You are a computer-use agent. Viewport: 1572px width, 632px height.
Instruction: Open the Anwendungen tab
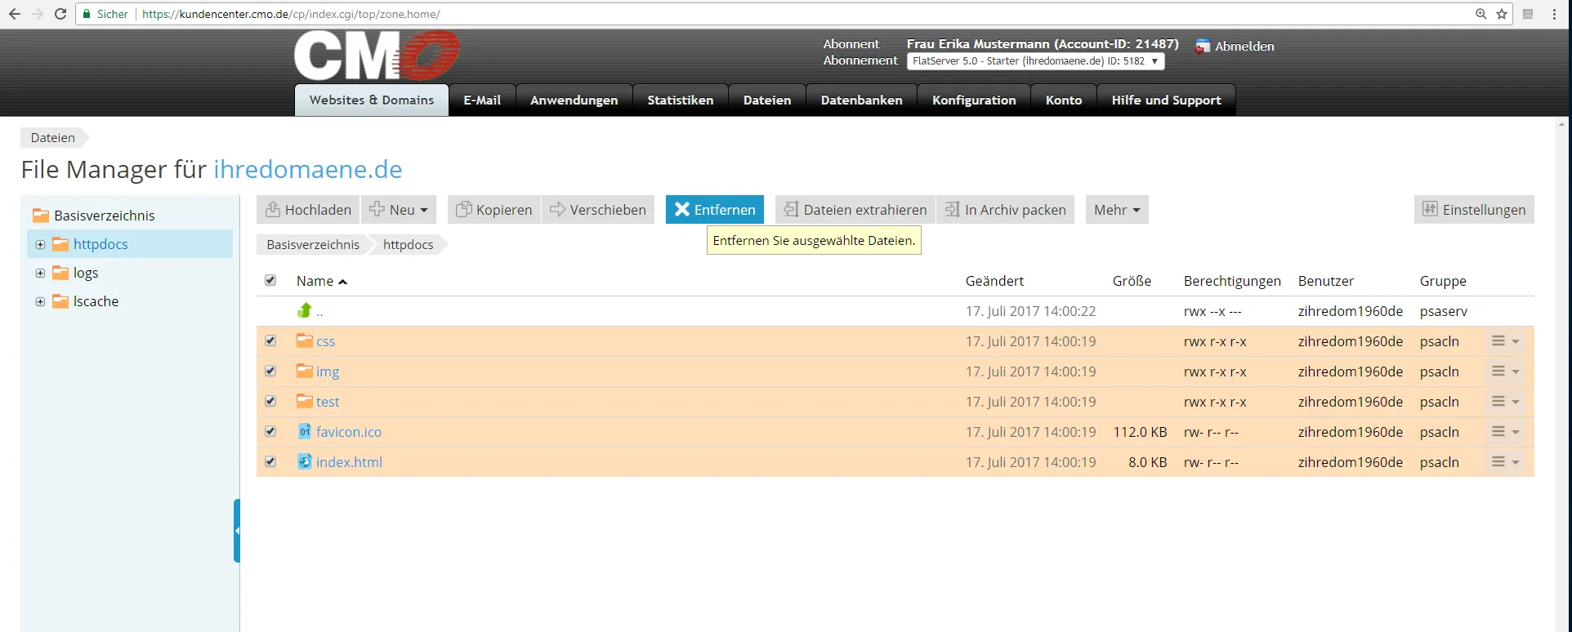point(574,100)
